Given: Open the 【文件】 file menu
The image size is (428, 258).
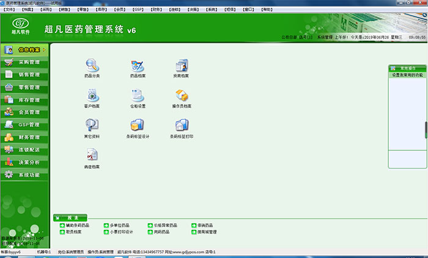Looking at the screenshot, I should point(9,10).
